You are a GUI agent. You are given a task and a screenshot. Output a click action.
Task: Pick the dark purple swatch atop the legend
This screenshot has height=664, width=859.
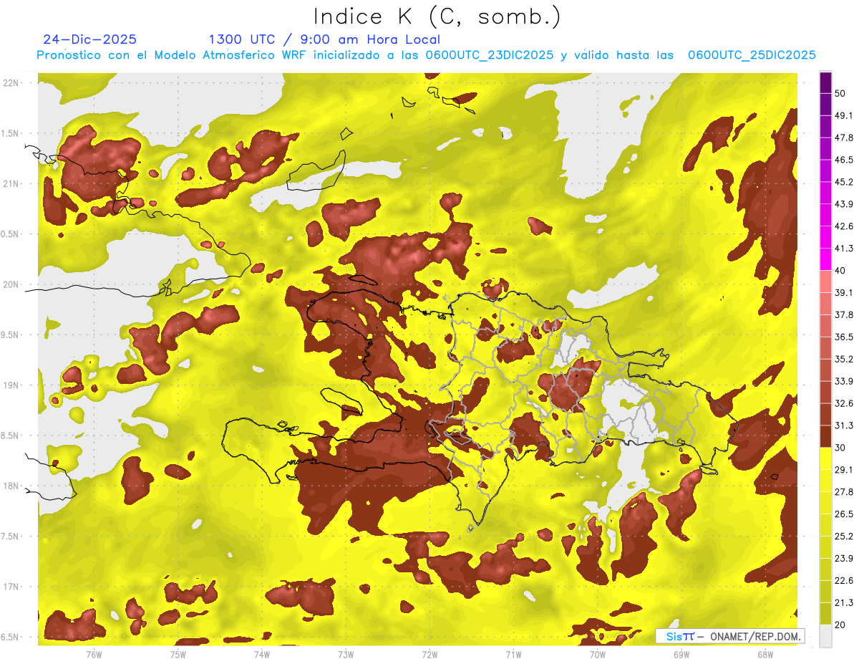(825, 83)
